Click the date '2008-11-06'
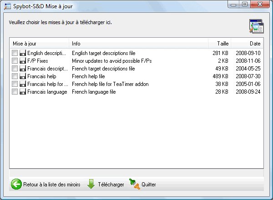The width and height of the screenshot is (273, 200). coord(248,61)
